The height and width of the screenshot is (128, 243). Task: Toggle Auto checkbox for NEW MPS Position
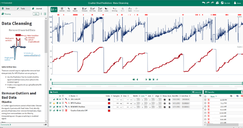click(169, 107)
